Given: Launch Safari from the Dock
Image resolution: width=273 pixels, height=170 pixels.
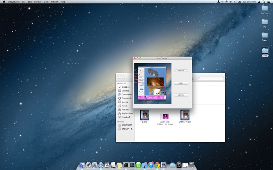Looking at the screenshot, I should tap(101, 165).
